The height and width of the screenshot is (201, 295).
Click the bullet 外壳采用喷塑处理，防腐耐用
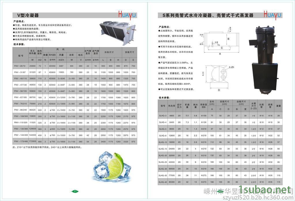tap(30, 36)
